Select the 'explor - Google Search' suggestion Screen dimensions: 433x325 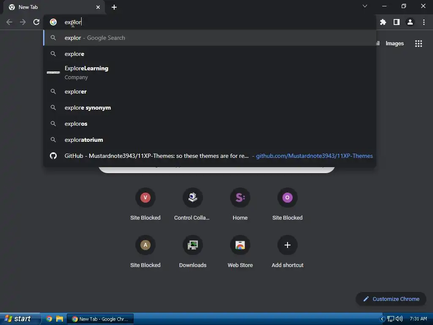(x=210, y=38)
